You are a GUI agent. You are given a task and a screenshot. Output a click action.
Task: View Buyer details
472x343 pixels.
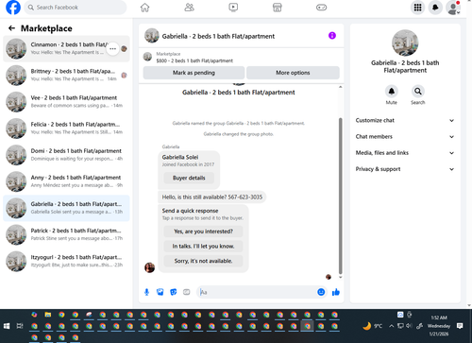pos(189,178)
